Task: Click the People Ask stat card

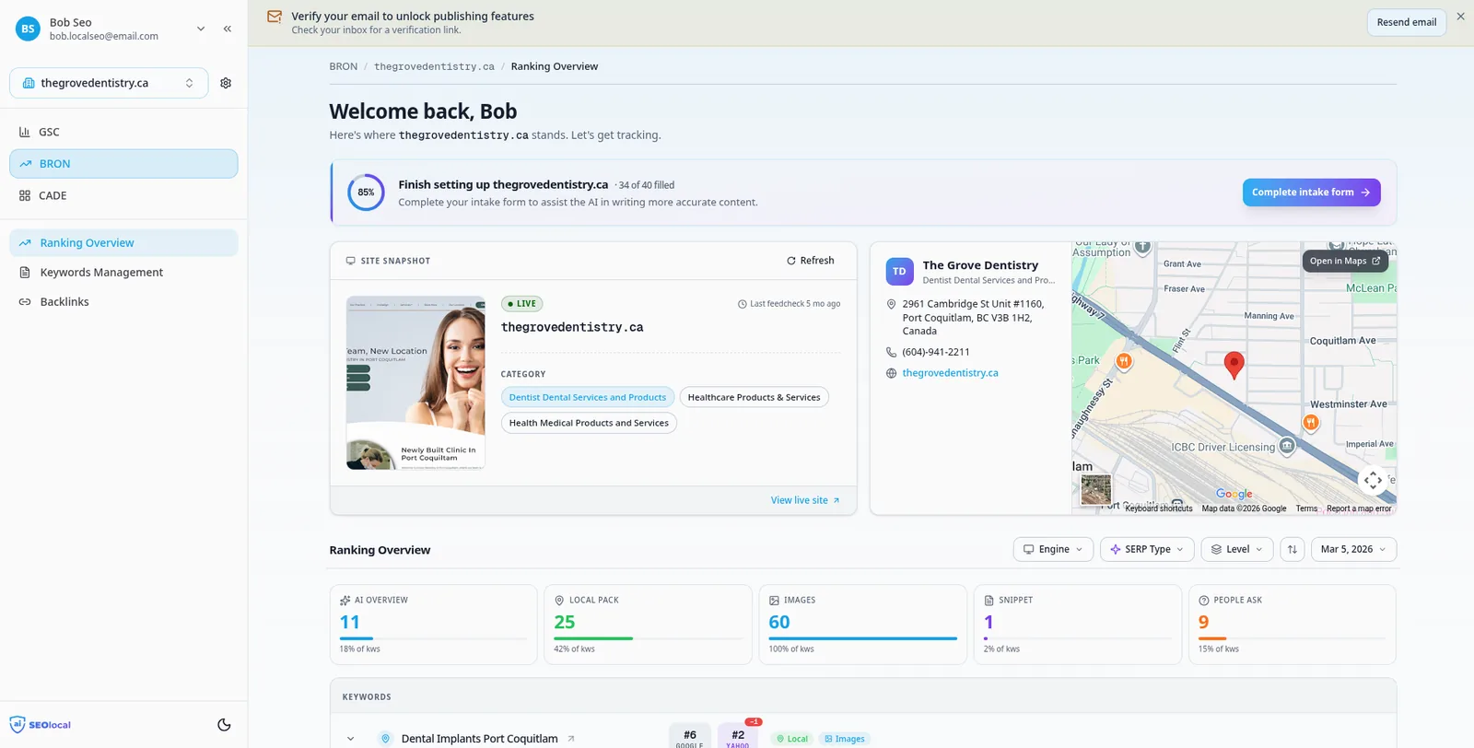Action: tap(1293, 625)
